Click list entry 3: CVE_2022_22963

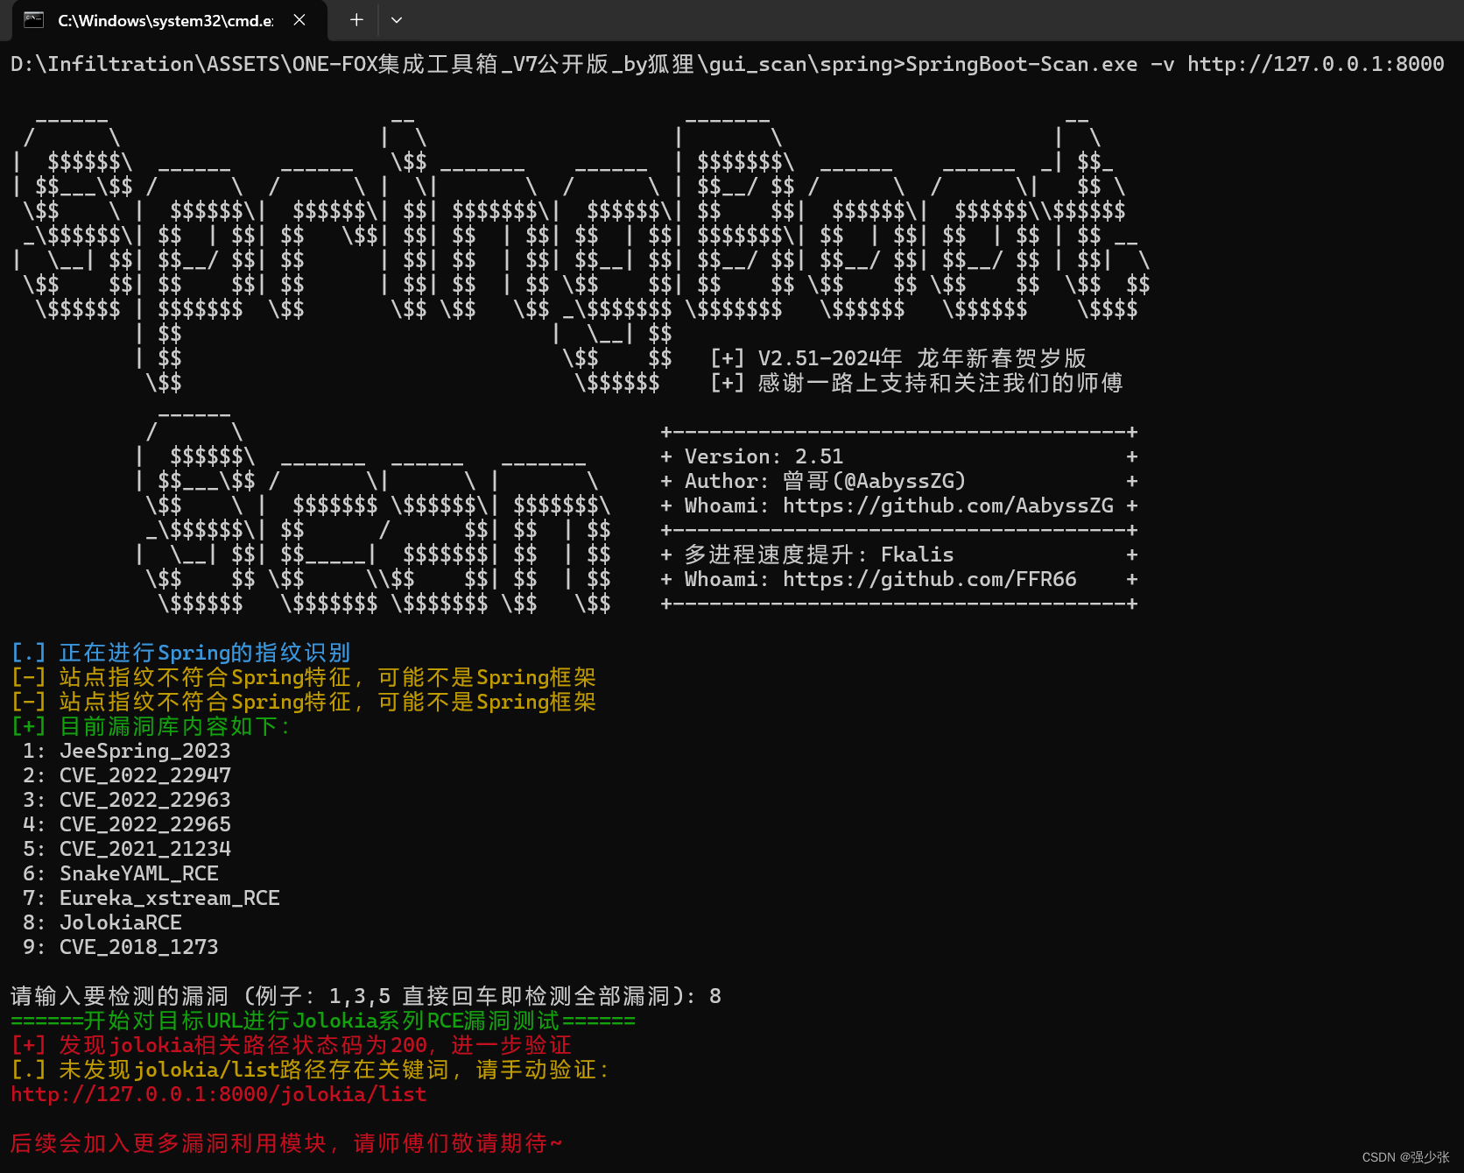coord(127,800)
